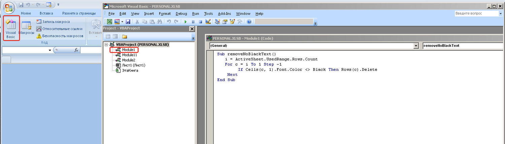Open the Window menu

click(243, 14)
